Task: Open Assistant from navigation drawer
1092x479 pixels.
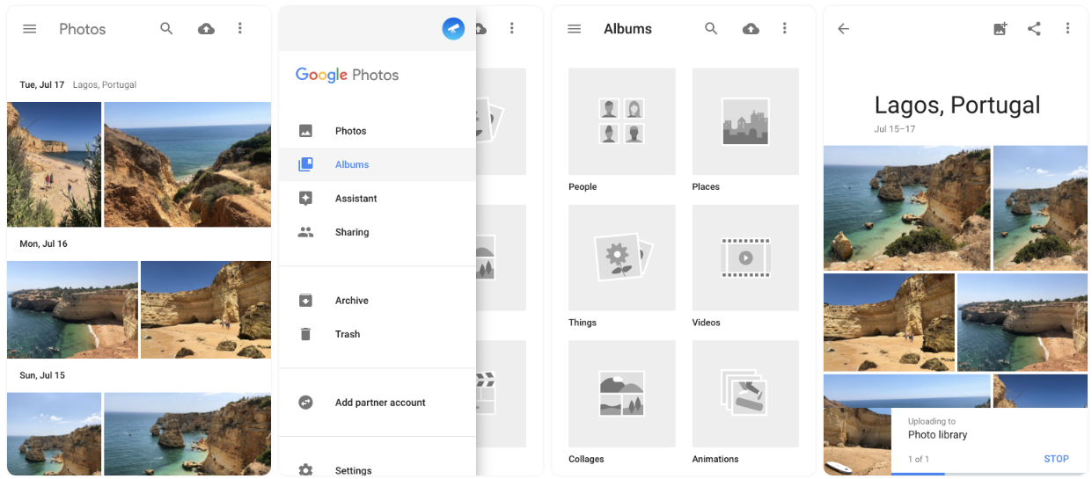Action: [377, 199]
